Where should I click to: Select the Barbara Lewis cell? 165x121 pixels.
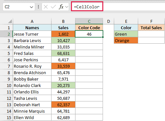tap(32, 40)
